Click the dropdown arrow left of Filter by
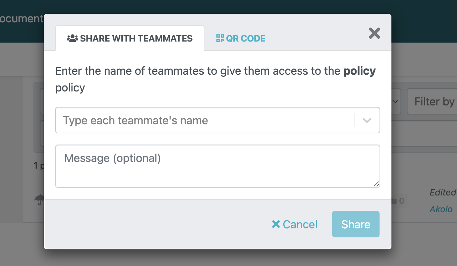Screen dimensions: 457x266 pos(395,102)
